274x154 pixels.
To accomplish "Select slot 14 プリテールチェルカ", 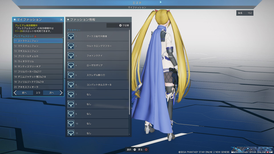I will [x=38, y=56].
